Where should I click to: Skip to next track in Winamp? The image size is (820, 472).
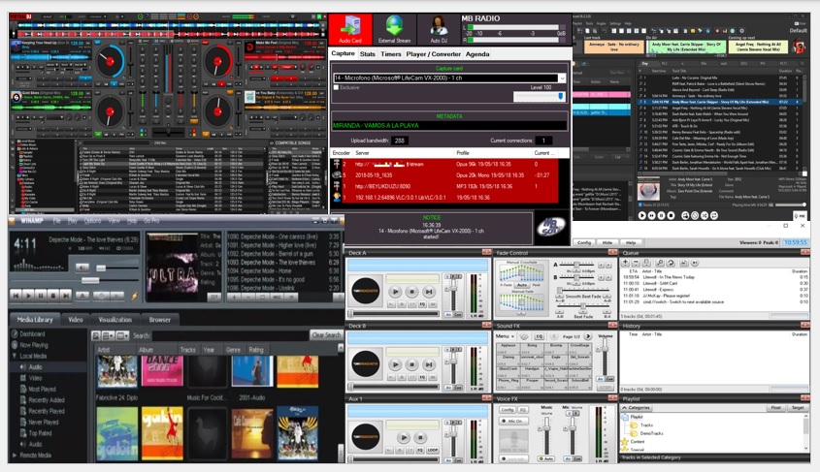tap(65, 296)
